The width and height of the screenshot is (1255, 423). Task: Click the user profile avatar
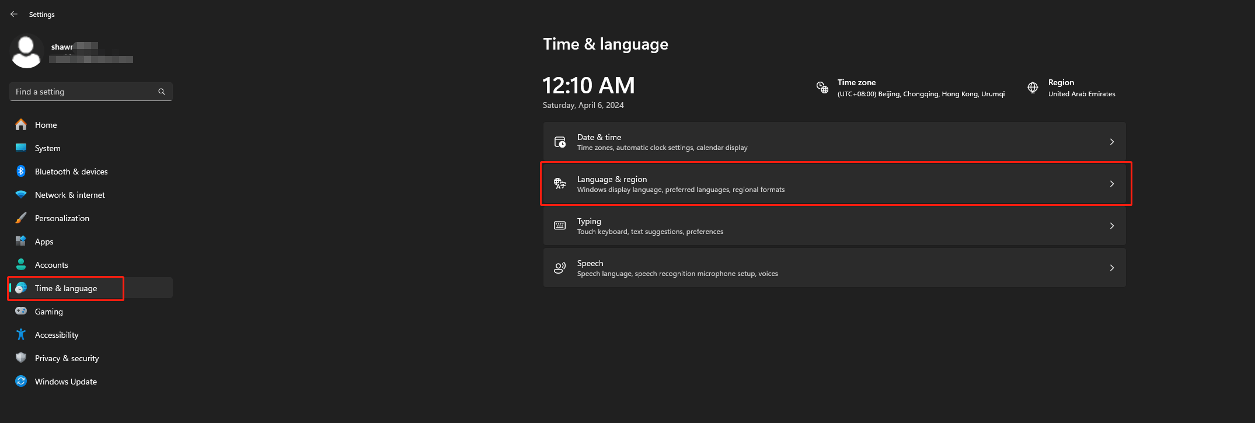click(x=27, y=51)
